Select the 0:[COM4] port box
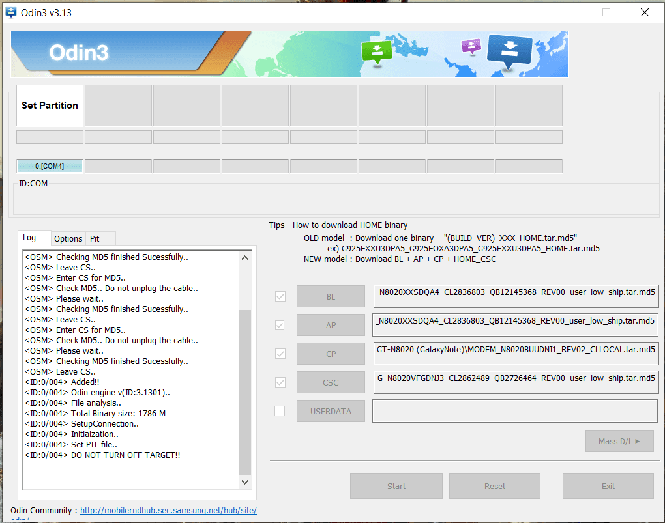This screenshot has height=523, width=665. (x=50, y=166)
